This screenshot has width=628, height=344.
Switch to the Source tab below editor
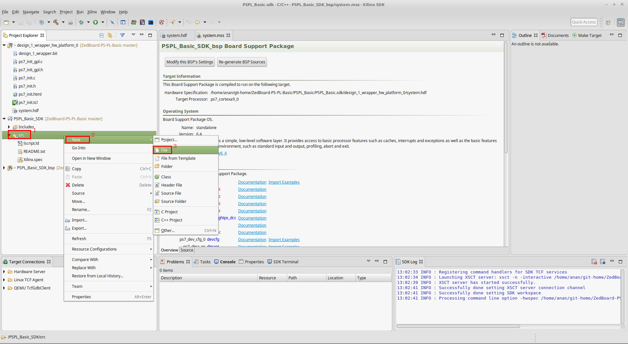pos(187,250)
